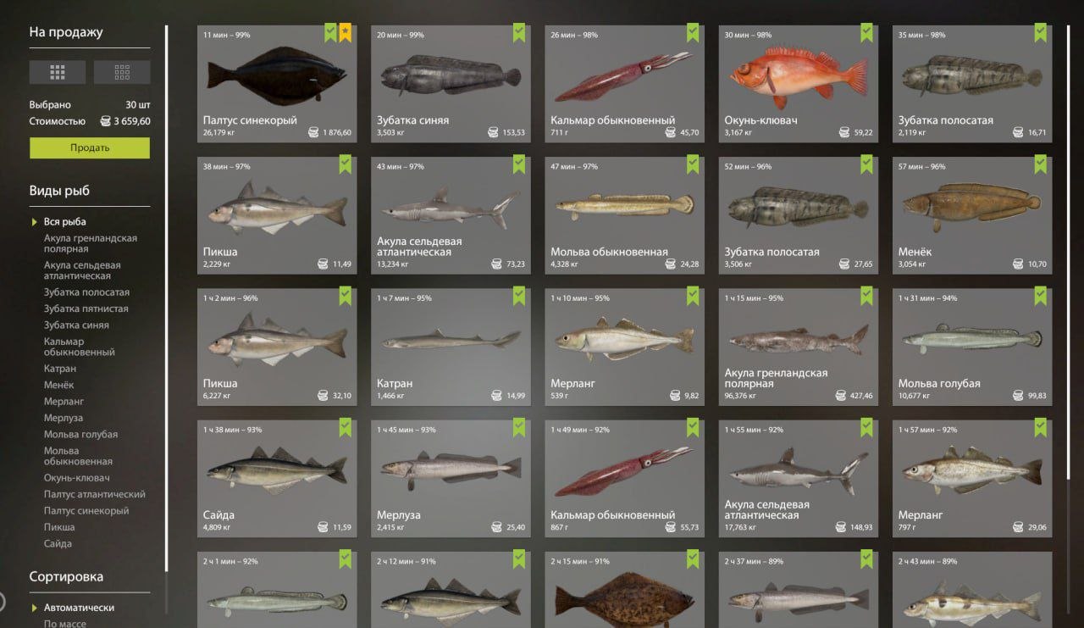Click coin icon next to Молва голубая 99,83

(1019, 396)
